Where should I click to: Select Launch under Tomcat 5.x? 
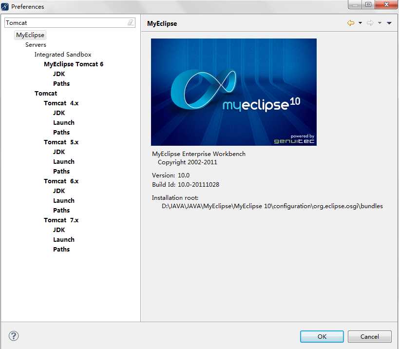[64, 162]
